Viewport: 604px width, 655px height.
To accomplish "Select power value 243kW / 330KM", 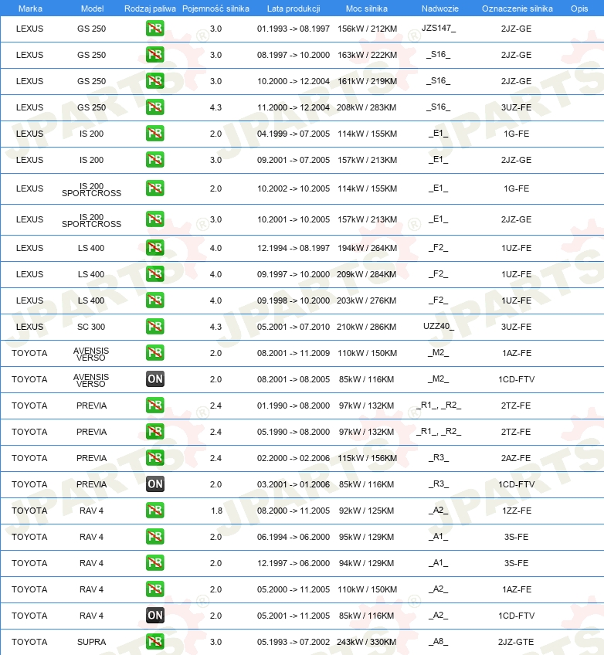I will (366, 642).
